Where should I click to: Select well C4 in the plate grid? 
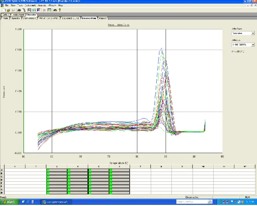pos(78,177)
